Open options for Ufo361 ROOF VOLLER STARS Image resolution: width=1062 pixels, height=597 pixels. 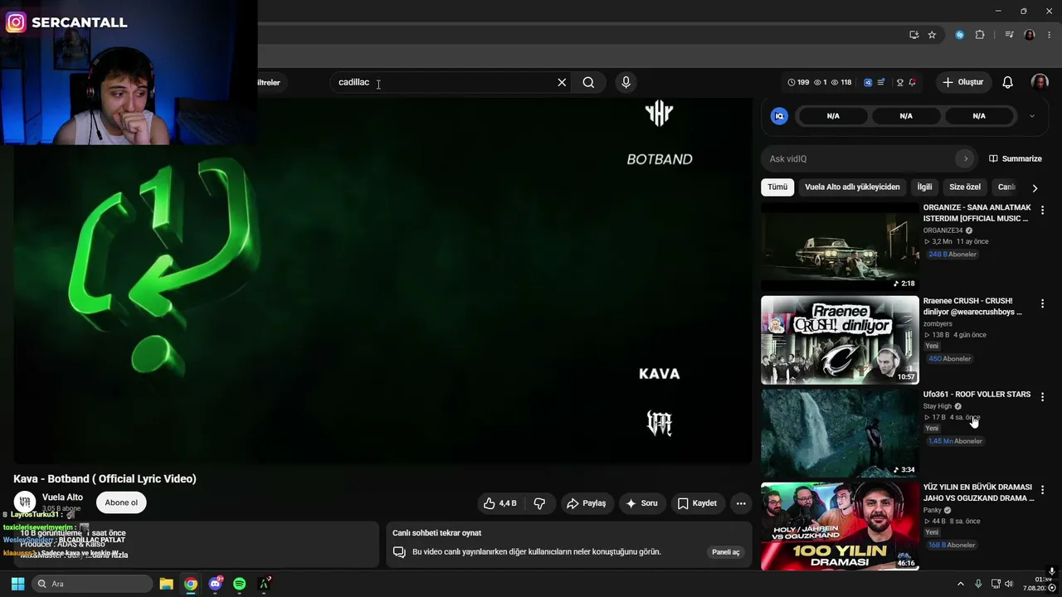click(x=1043, y=397)
